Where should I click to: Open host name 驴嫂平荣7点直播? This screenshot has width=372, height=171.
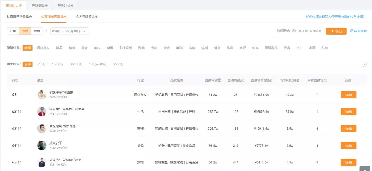click(x=61, y=92)
